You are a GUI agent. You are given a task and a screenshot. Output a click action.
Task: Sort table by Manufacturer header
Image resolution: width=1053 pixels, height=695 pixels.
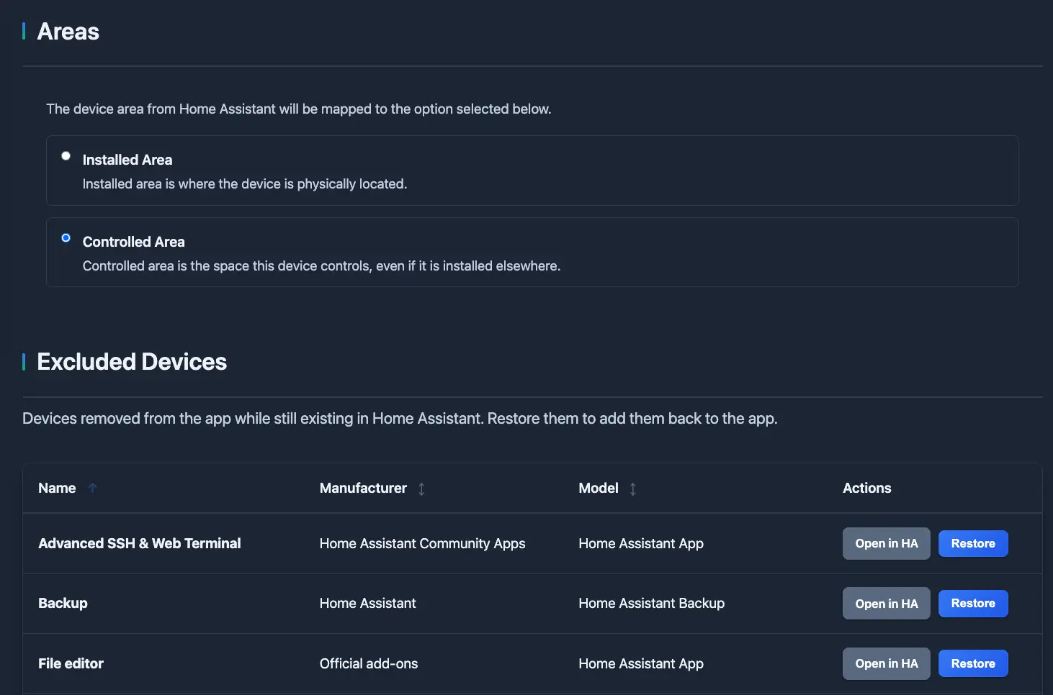click(x=363, y=488)
